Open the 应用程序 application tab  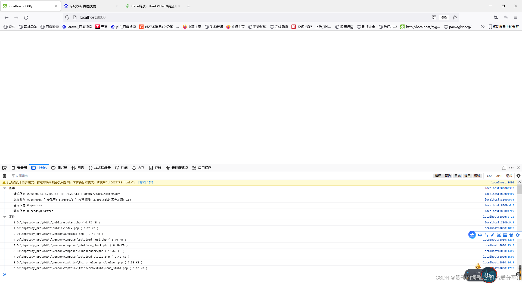coord(202,168)
